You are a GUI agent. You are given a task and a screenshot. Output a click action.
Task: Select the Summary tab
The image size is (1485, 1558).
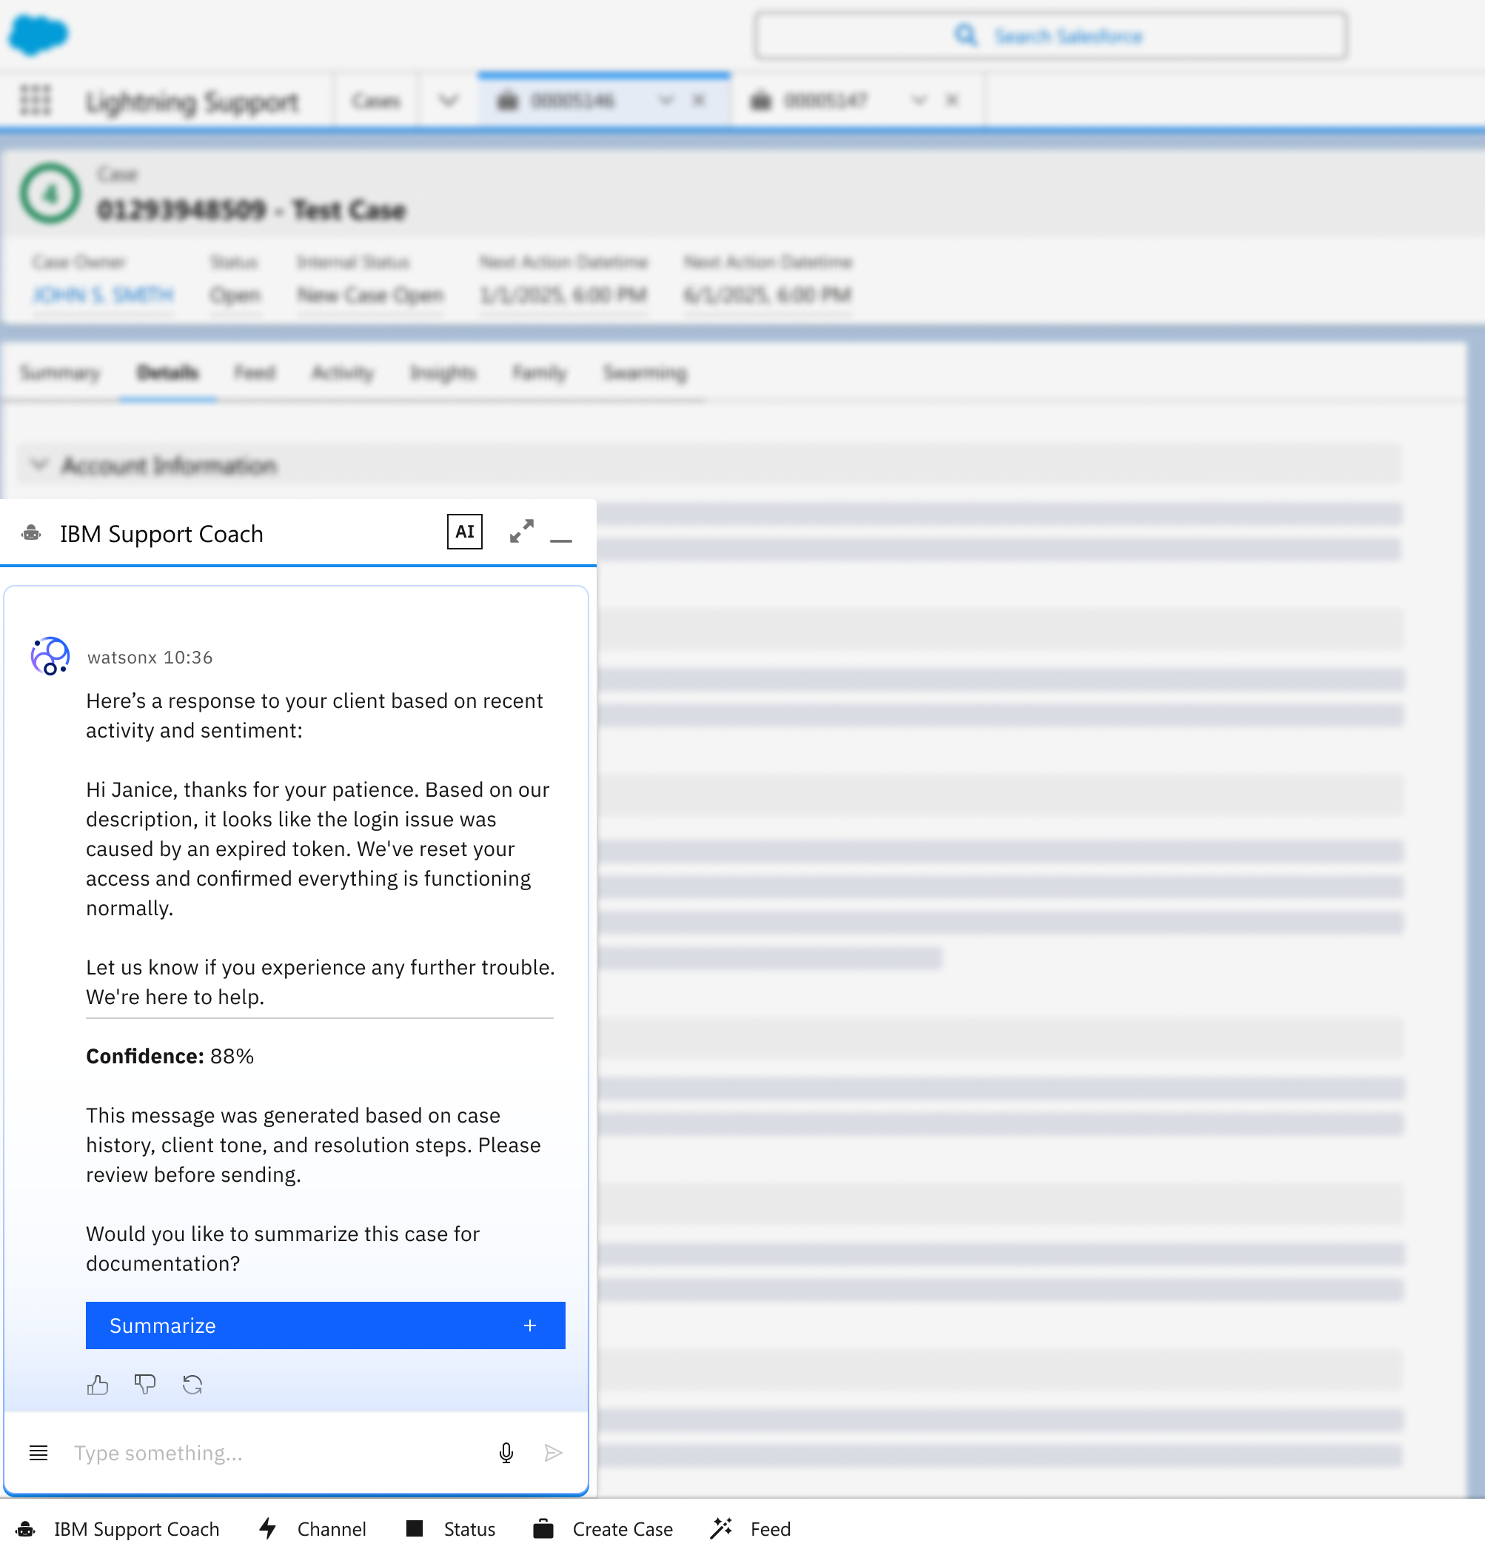tap(59, 372)
